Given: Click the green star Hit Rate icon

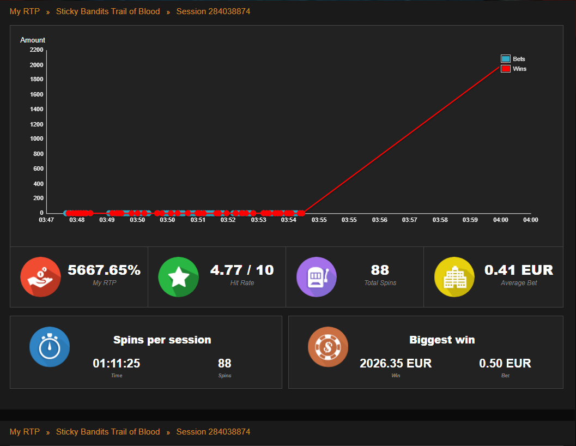Looking at the screenshot, I should [x=178, y=277].
